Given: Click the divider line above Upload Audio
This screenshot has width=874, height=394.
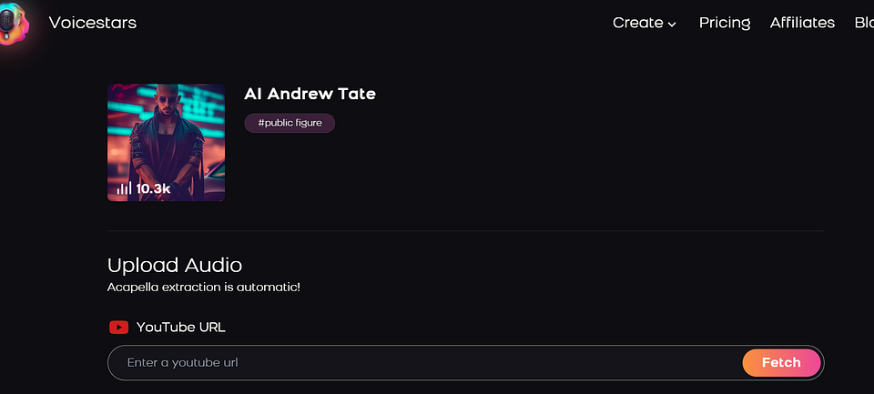Looking at the screenshot, I should tap(466, 231).
